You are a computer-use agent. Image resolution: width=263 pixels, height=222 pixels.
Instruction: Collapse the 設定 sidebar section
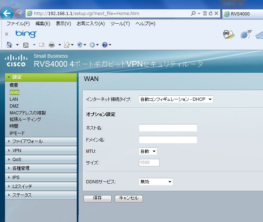(x=41, y=77)
